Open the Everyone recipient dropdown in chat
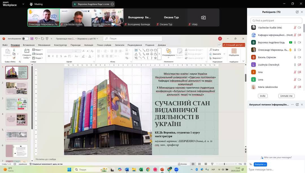 point(260,164)
